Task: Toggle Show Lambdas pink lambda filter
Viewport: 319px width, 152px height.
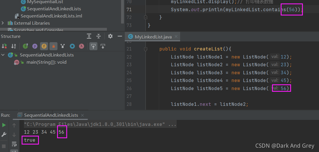Action: (82, 46)
